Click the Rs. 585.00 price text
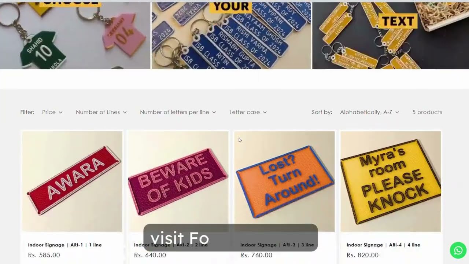Screen dimensions: 469x264 tap(44, 255)
